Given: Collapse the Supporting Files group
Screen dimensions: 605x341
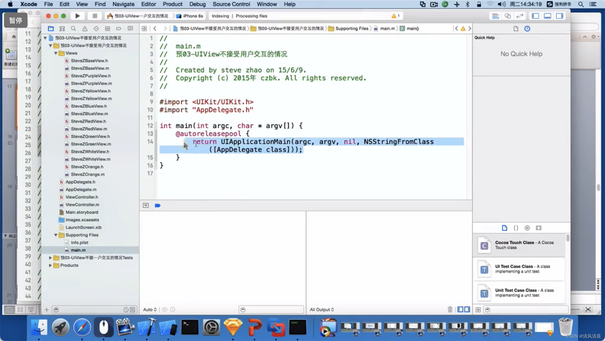Looking at the screenshot, I should click(x=56, y=235).
